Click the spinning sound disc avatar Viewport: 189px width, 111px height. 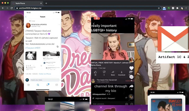[x=131, y=97]
